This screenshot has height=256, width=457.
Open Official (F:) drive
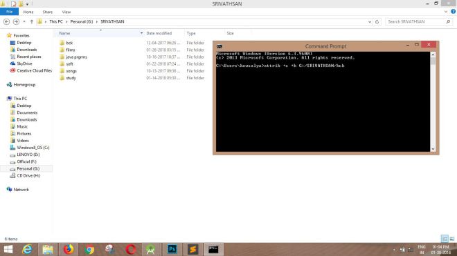point(26,161)
